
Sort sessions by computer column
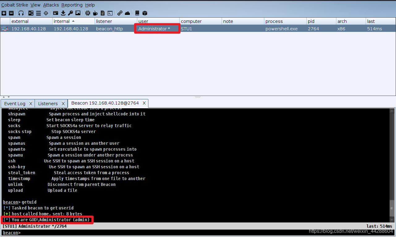click(201, 21)
